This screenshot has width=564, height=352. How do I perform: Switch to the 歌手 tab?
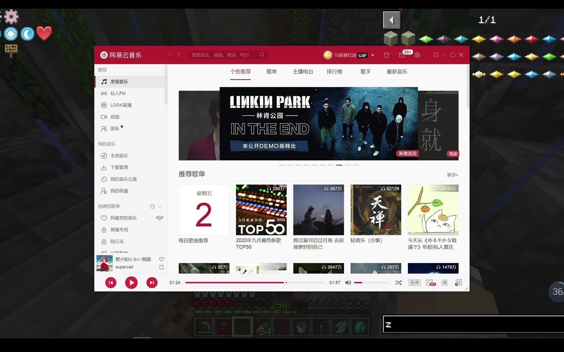point(366,71)
